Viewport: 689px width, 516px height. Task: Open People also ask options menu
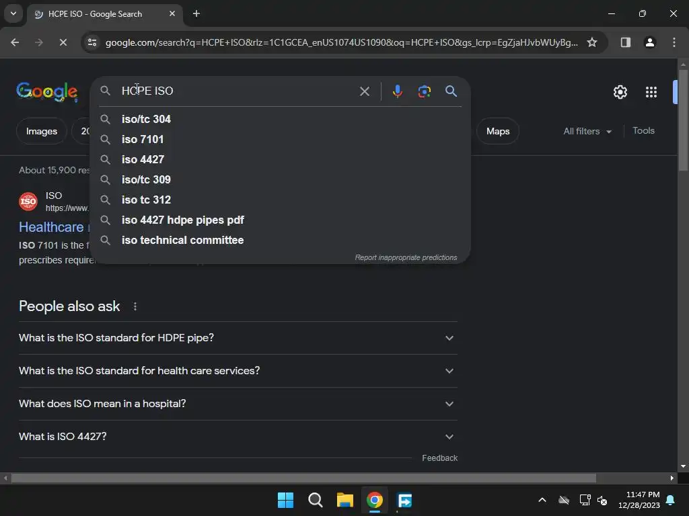(135, 306)
